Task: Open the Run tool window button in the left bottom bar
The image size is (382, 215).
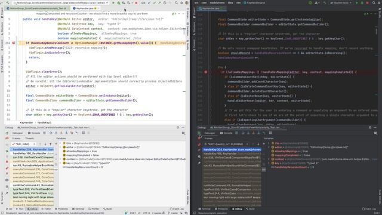Action: click(20, 209)
